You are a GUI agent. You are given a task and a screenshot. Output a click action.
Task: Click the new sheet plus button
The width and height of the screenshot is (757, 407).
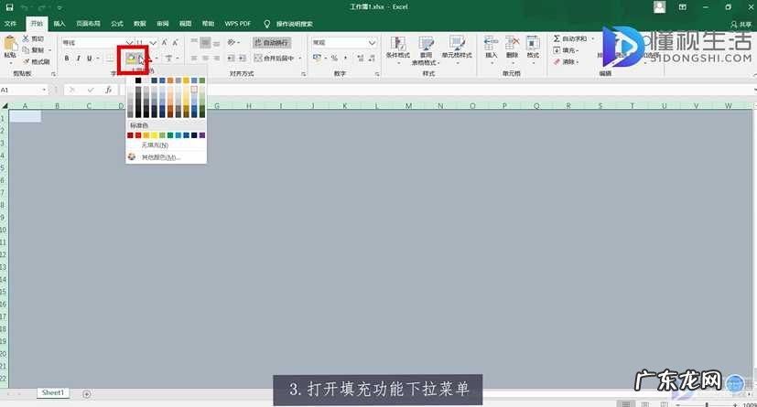[x=86, y=394]
